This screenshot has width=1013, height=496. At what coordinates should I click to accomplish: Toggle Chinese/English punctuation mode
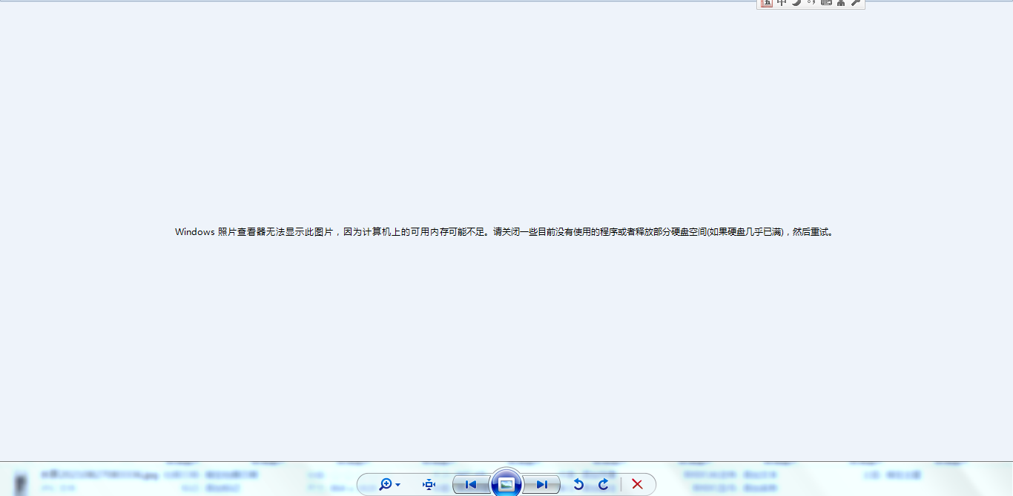[811, 3]
